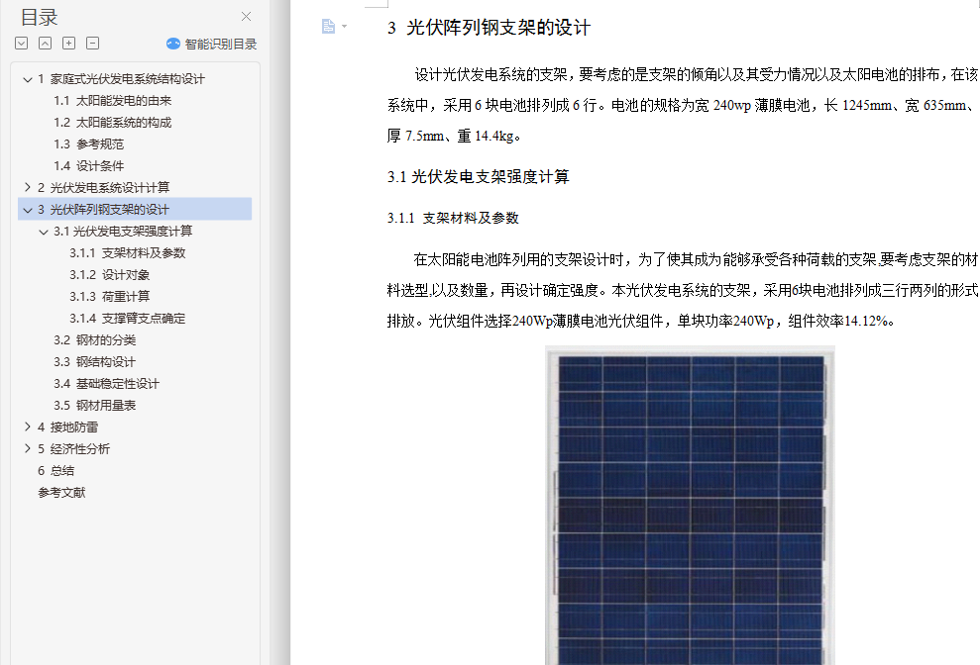Go to 参考文献 entry
This screenshot has height=665, width=980.
(61, 493)
